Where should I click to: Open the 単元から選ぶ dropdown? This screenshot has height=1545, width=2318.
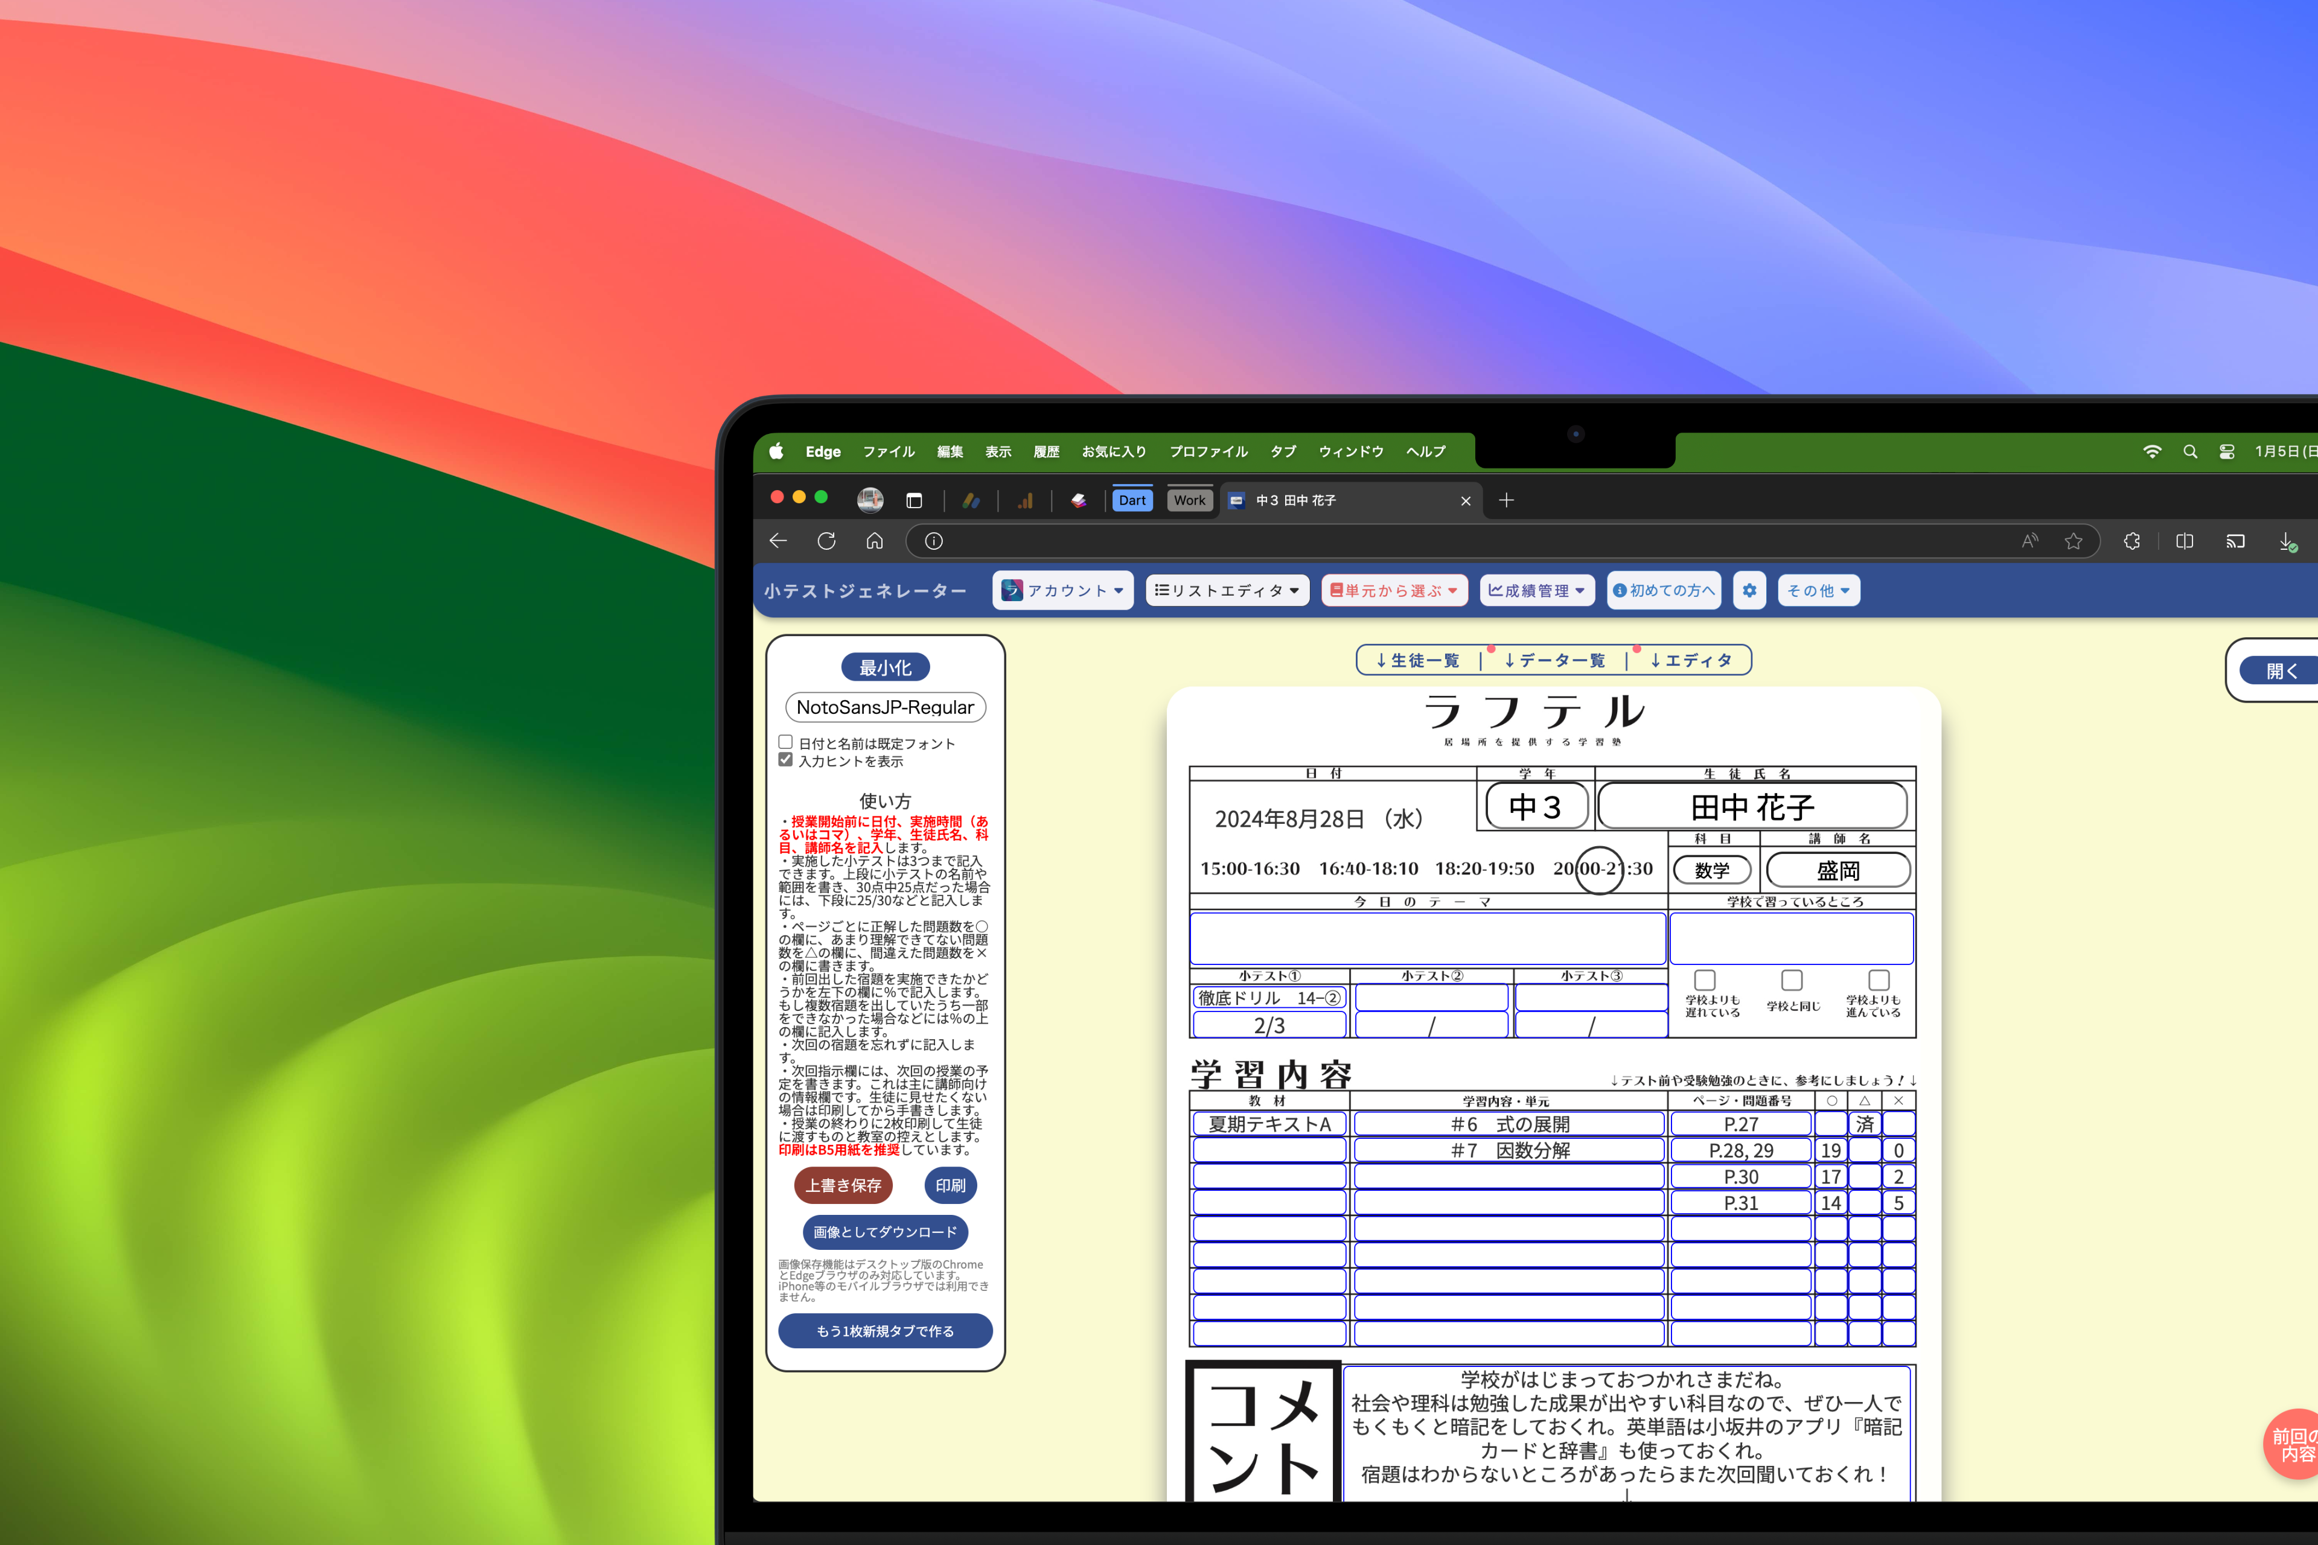pos(1394,590)
